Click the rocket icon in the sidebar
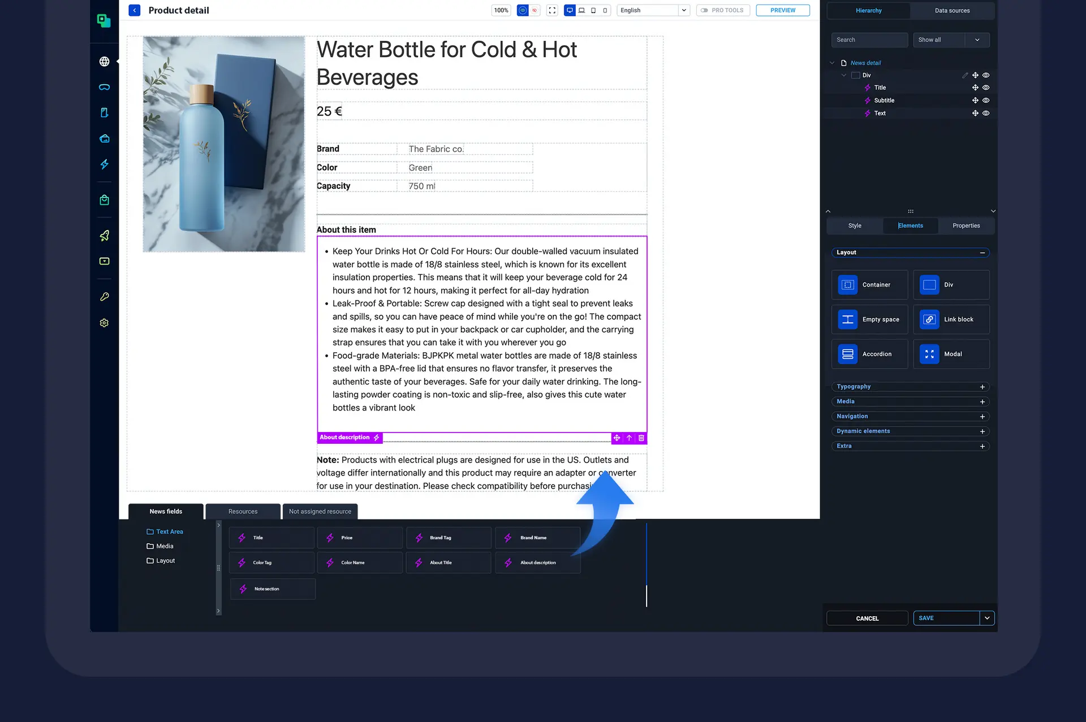Screen dimensions: 1086x722 (104, 235)
